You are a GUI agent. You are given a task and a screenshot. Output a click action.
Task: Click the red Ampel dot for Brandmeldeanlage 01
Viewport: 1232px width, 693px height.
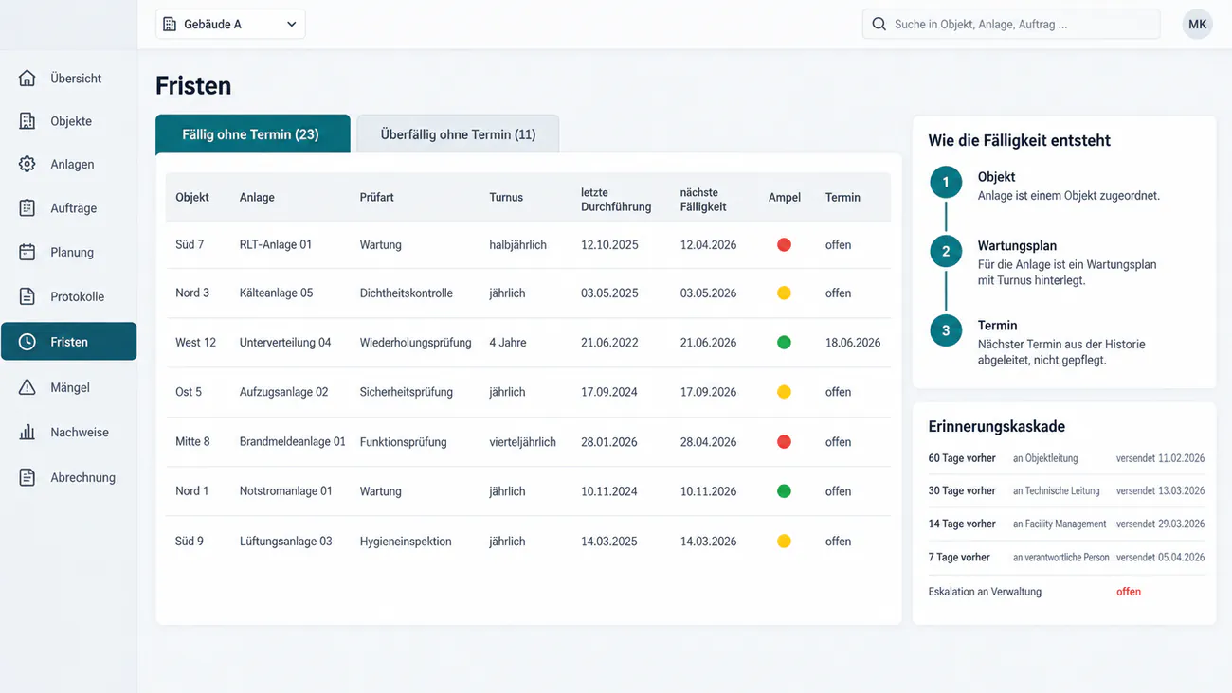pyautogui.click(x=784, y=441)
